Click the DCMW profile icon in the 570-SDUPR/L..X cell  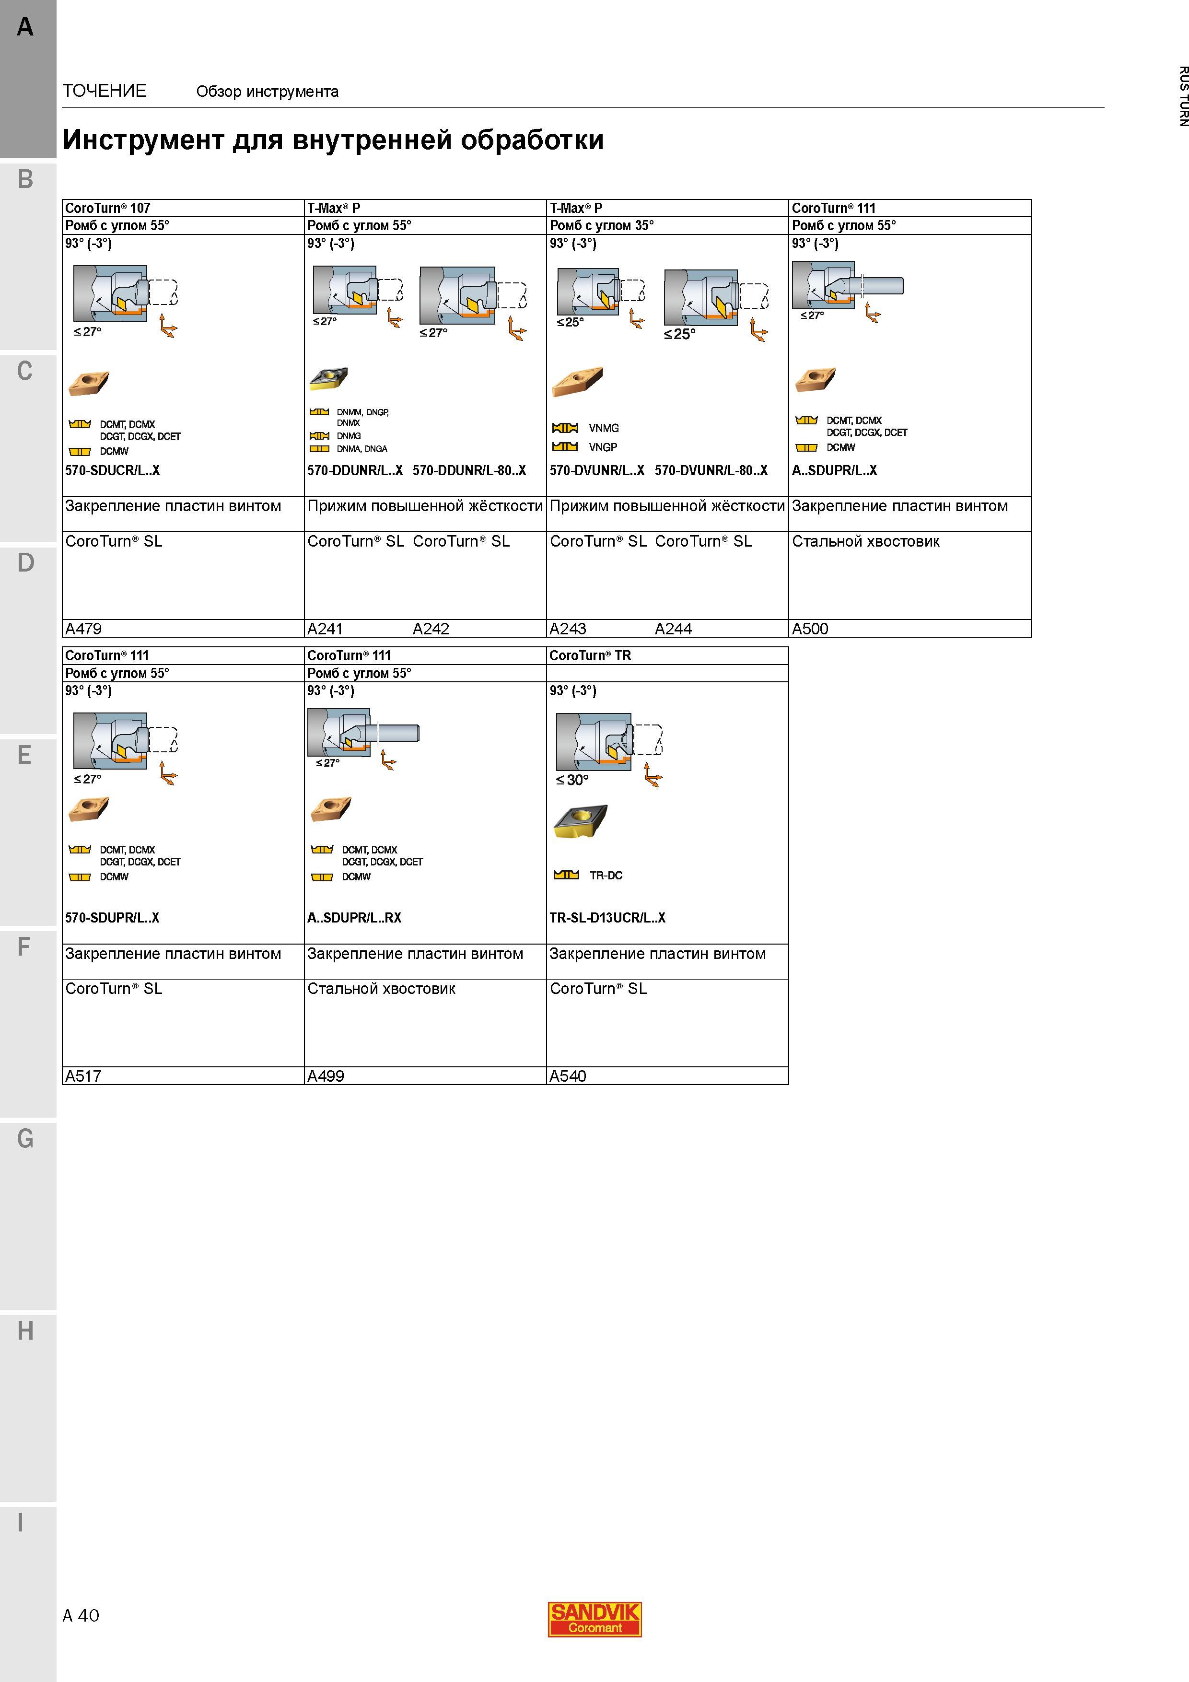tap(79, 877)
